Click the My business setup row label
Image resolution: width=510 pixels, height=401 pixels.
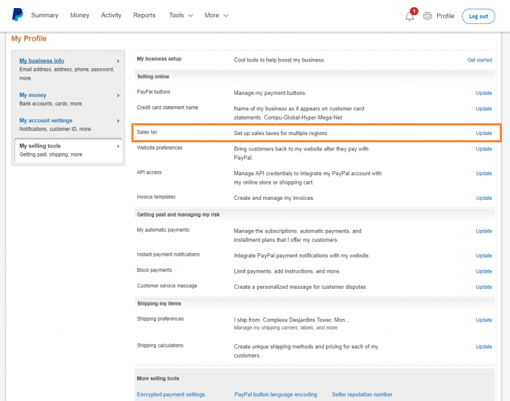pyautogui.click(x=159, y=59)
